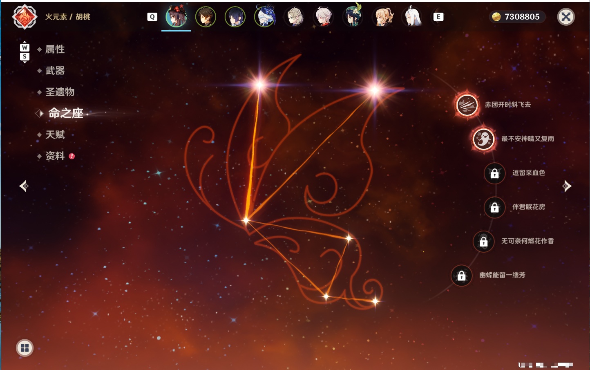
Task: Click the Mora balance 7308805
Action: click(x=517, y=17)
